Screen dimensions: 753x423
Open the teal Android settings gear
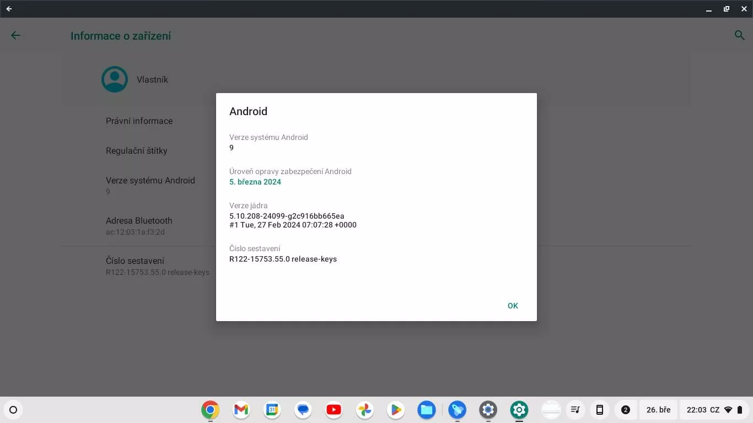coord(519,410)
